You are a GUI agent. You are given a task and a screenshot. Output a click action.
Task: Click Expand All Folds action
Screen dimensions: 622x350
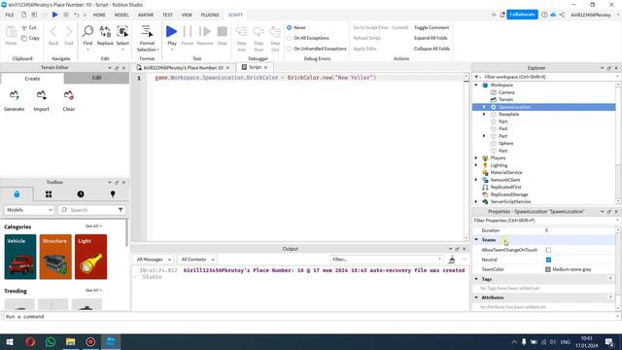click(x=431, y=38)
